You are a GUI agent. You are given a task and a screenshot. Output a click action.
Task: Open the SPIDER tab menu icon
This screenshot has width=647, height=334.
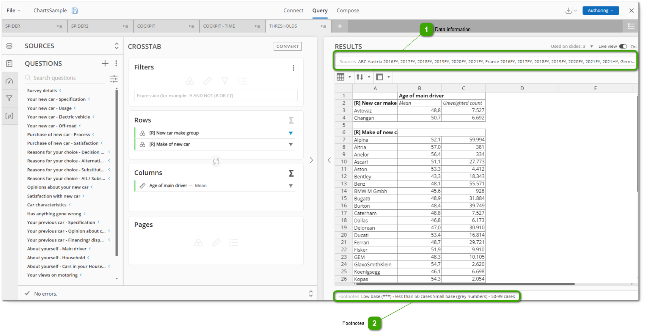[60, 27]
